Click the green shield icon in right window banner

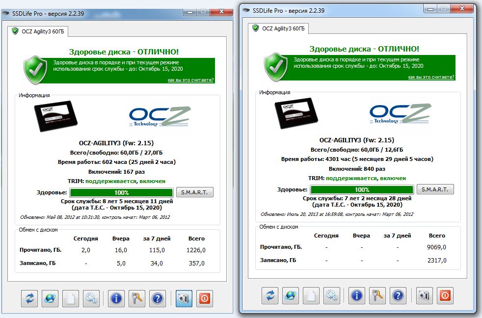(x=276, y=67)
